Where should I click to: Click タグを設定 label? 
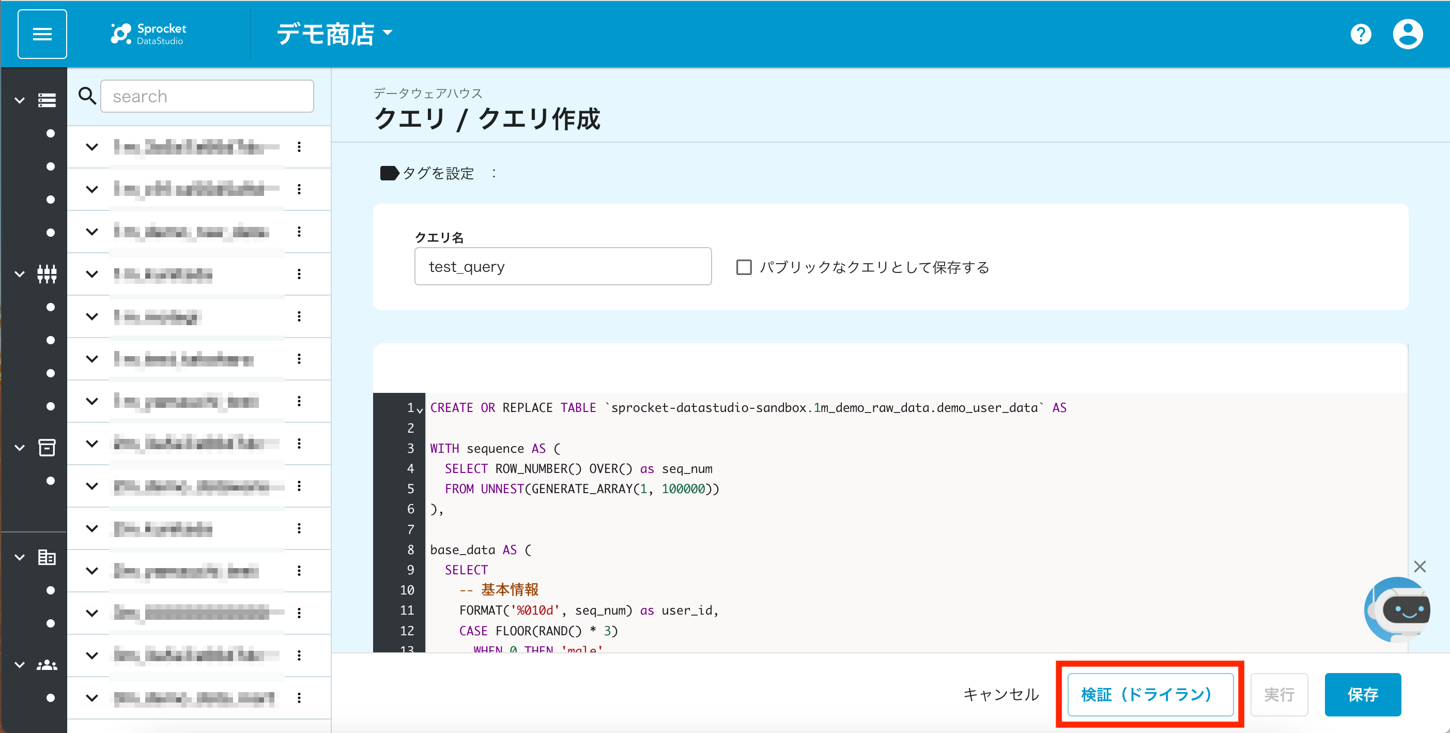click(x=438, y=173)
